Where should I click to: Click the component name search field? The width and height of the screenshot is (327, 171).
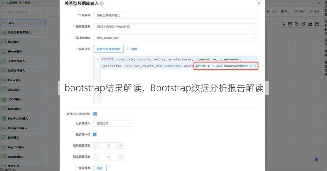pos(23,12)
